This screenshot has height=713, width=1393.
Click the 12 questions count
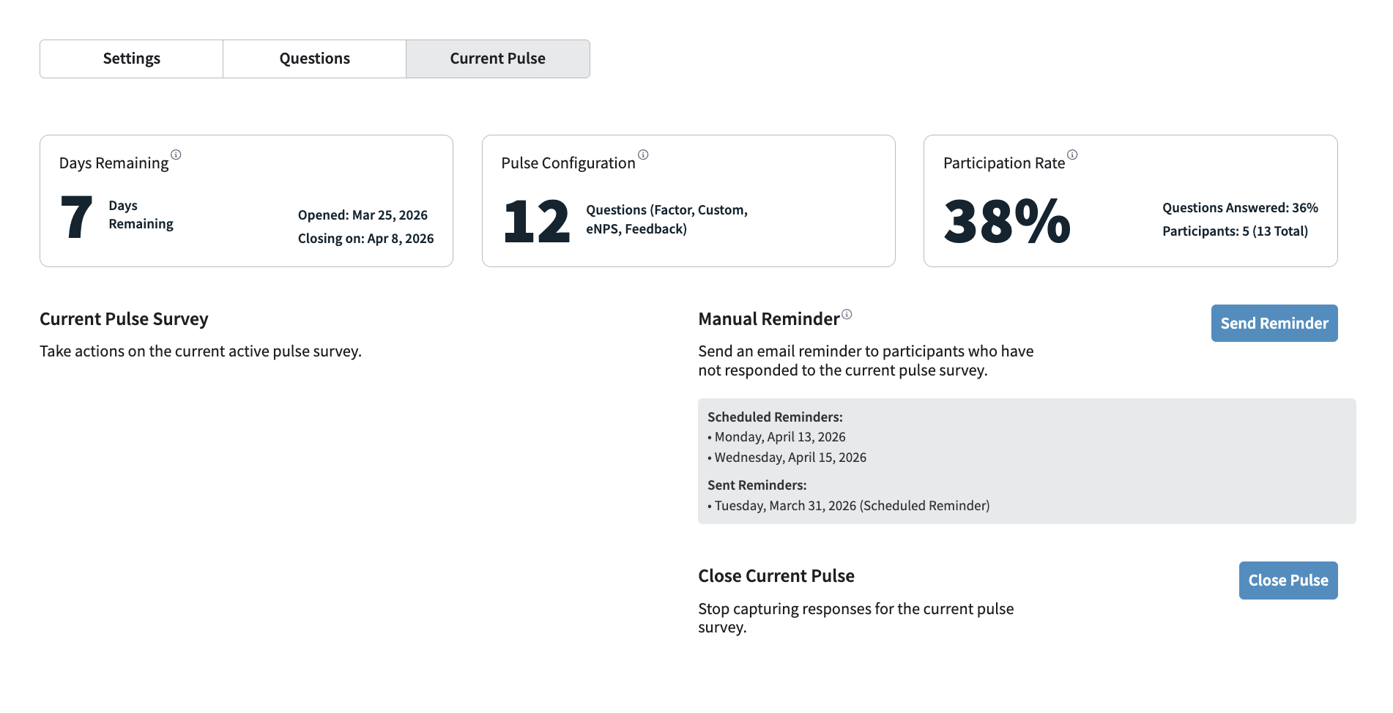point(536,221)
